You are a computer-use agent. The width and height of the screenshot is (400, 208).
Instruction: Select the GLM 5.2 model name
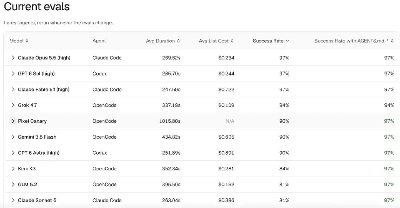[x=27, y=184]
